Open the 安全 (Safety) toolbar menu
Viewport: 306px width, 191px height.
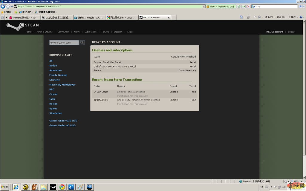pos(281,17)
